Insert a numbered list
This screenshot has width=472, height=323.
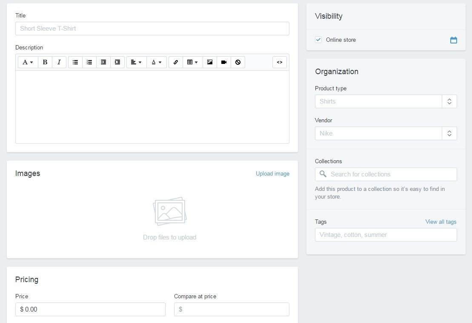(x=89, y=62)
